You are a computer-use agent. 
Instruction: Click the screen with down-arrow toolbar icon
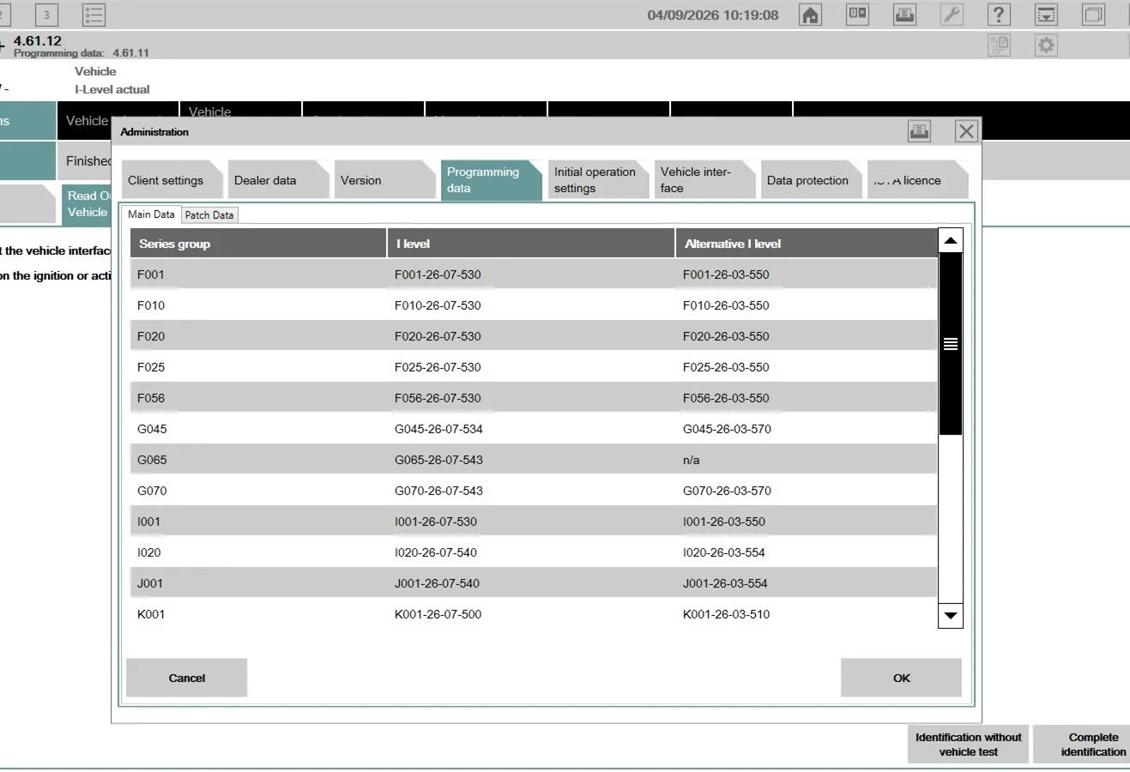[1046, 15]
